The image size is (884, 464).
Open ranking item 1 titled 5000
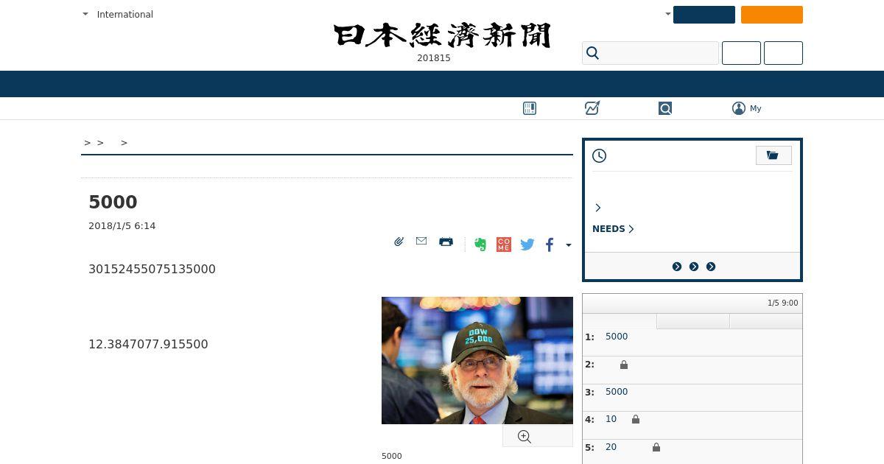click(x=617, y=337)
